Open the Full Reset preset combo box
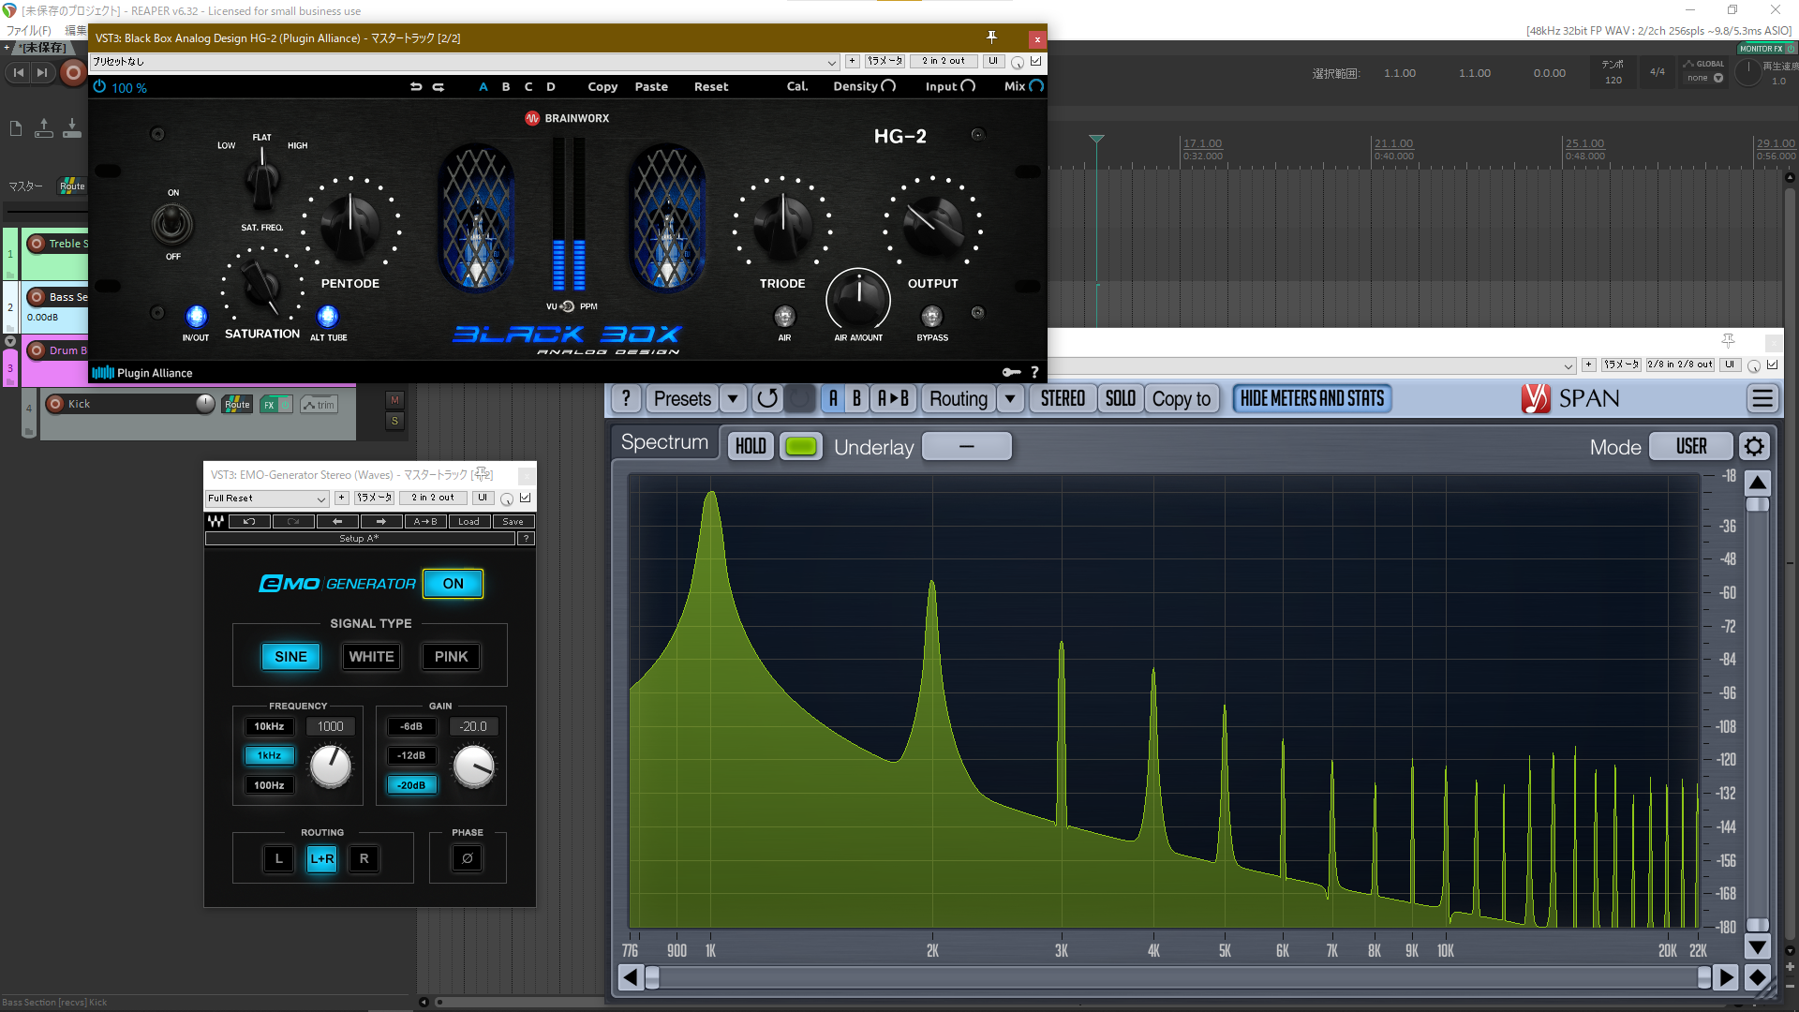 tap(267, 499)
